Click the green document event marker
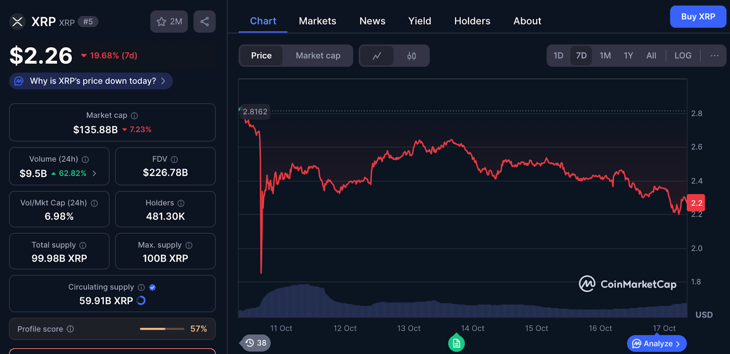Viewport: 730px width, 354px height. point(456,343)
